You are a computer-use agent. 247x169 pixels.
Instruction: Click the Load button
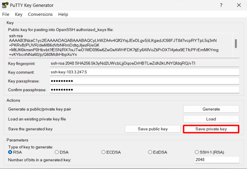tap(211, 119)
